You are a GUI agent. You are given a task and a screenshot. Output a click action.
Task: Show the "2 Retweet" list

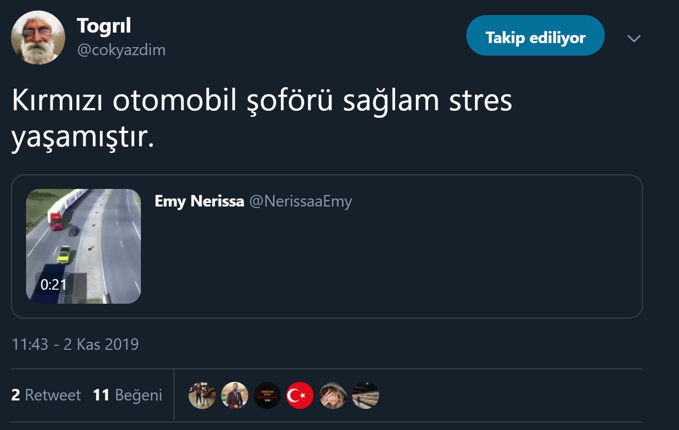(46, 395)
